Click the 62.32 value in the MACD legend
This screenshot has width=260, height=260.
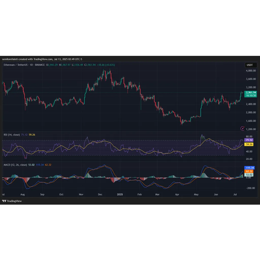[x=48, y=165]
